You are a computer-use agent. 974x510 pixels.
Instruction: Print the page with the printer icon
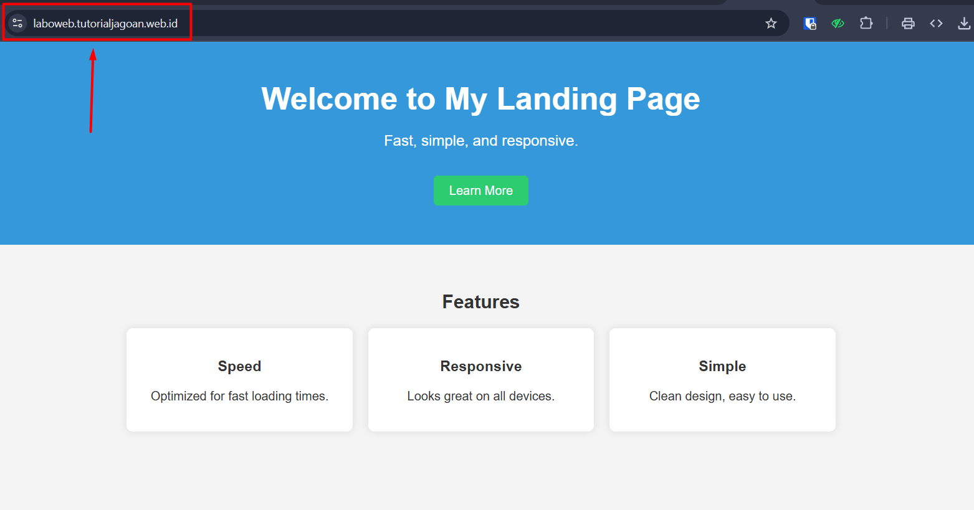pyautogui.click(x=908, y=24)
